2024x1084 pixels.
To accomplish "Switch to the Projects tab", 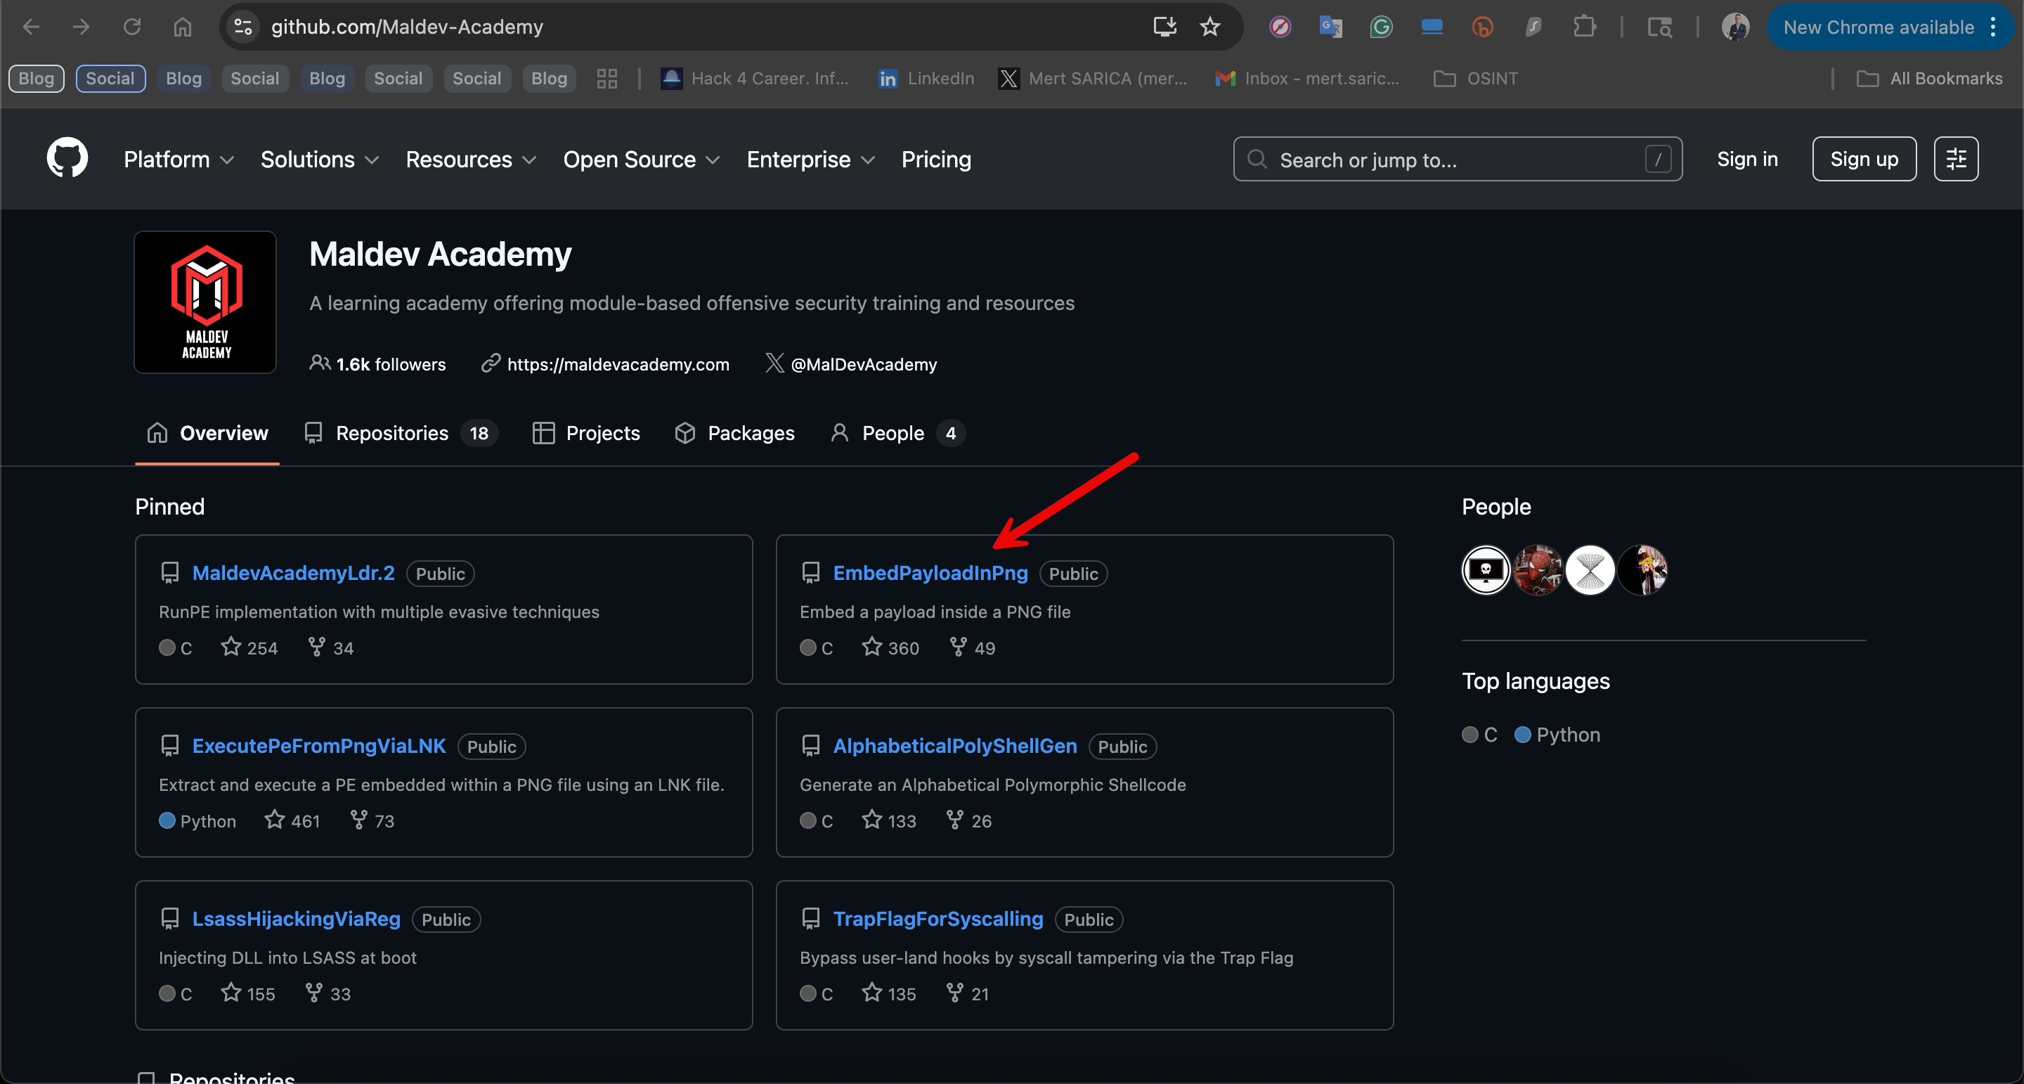I will 586,433.
